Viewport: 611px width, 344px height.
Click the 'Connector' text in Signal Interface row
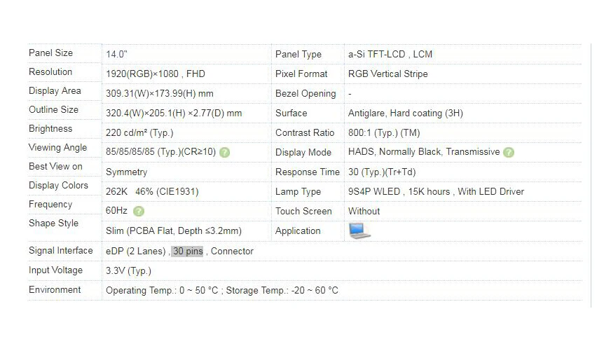[232, 252]
